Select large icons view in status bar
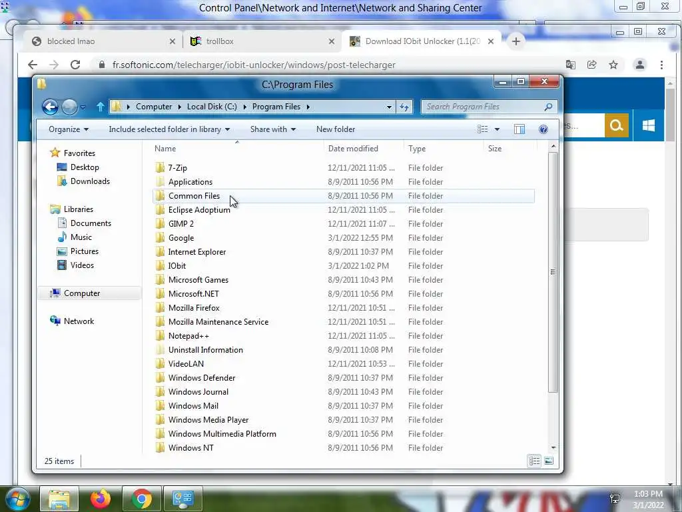The image size is (682, 512). pyautogui.click(x=549, y=461)
